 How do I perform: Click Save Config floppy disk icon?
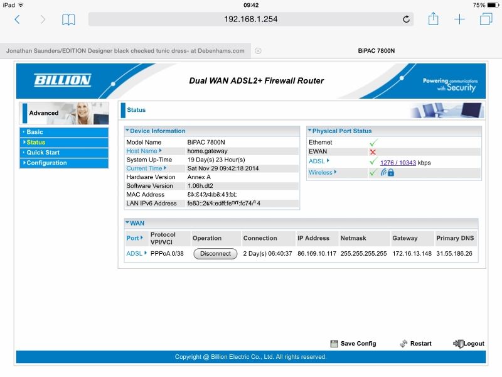pyautogui.click(x=334, y=344)
